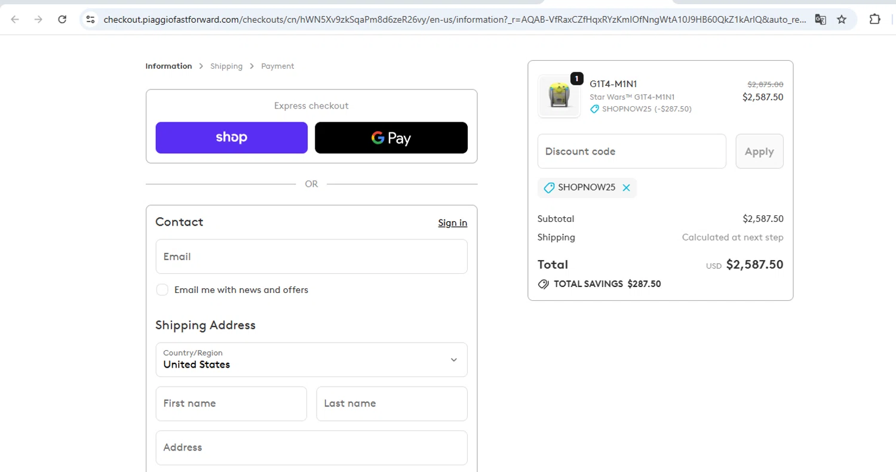The height and width of the screenshot is (472, 896).
Task: Click the Sign in link
Action: coord(453,223)
